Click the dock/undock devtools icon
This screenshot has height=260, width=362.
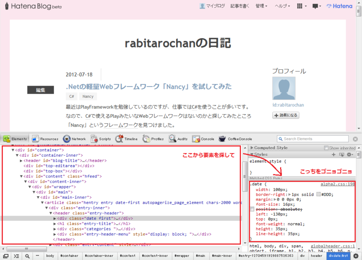[6, 256]
